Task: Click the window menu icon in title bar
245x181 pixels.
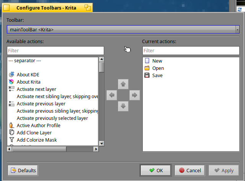Action: (x=7, y=8)
